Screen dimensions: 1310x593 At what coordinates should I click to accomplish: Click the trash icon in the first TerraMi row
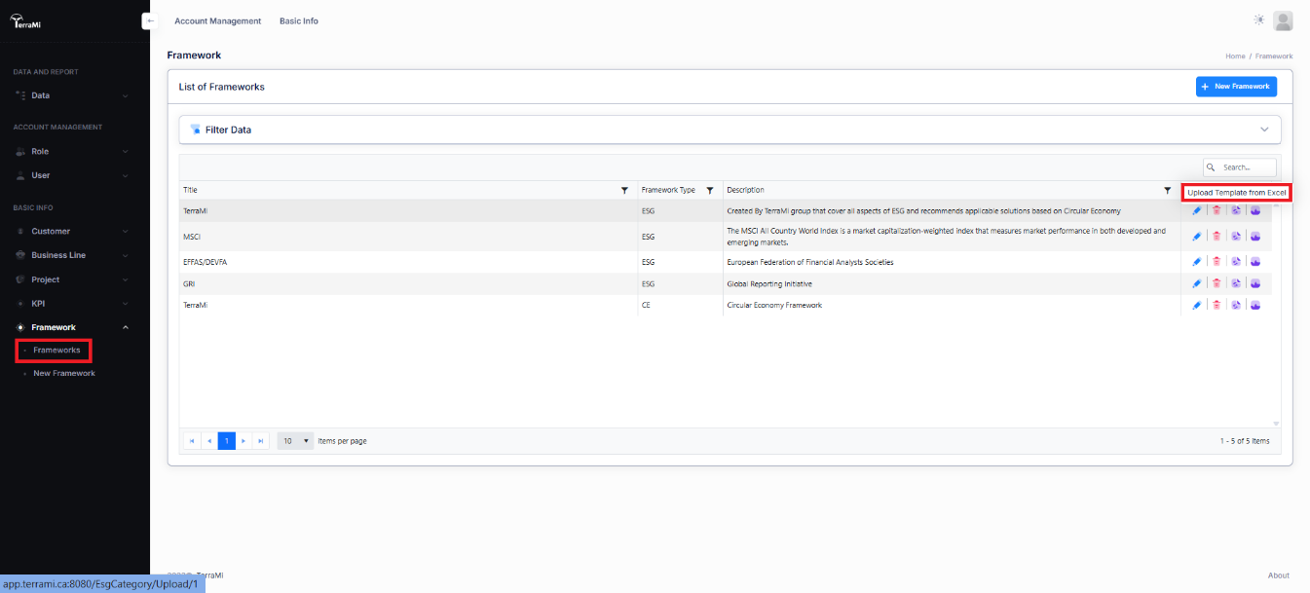pos(1216,210)
